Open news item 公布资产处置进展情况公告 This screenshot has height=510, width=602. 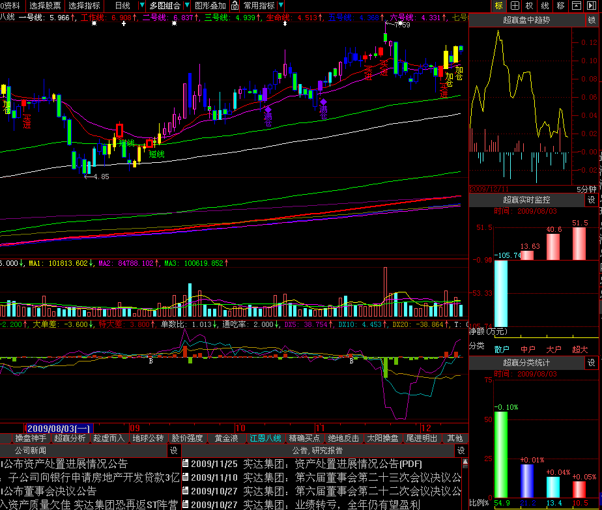click(x=64, y=464)
